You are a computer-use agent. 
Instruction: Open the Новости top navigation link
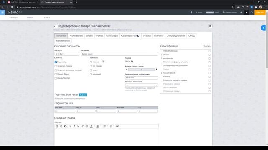pos(30,17)
